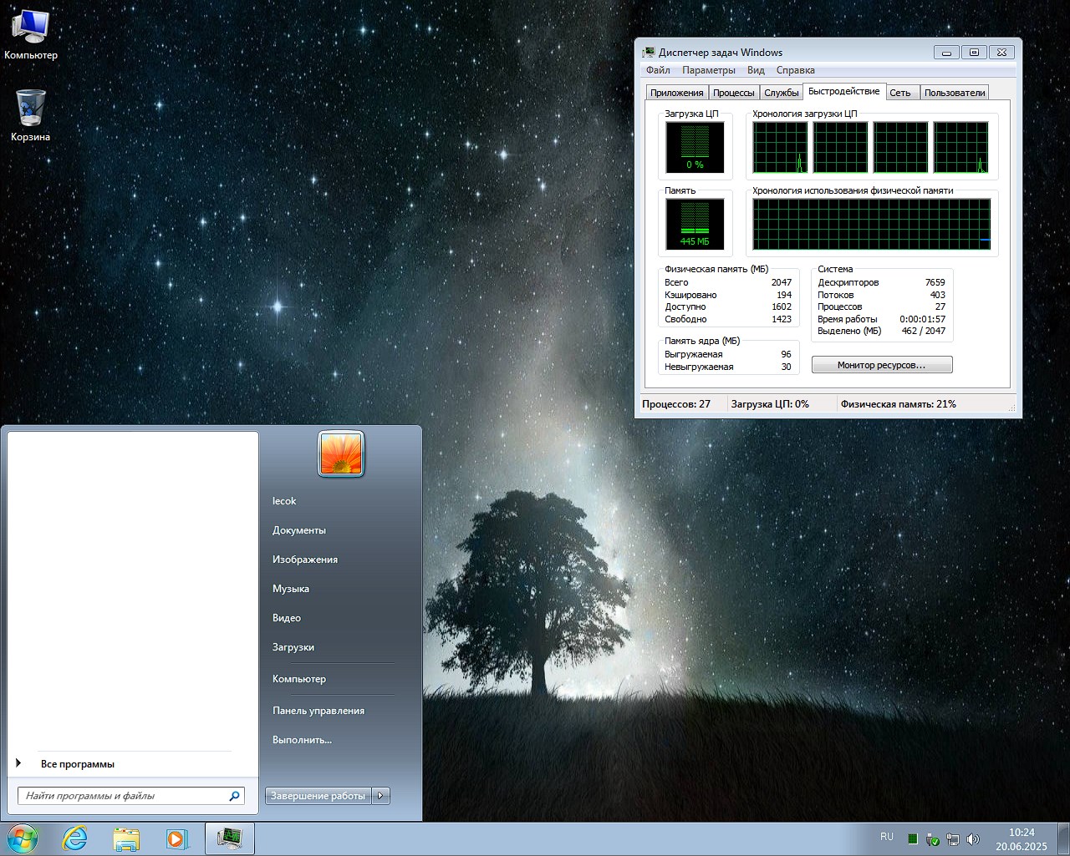The height and width of the screenshot is (856, 1070).
Task: Open the Компьютер desktop icon
Action: pos(30,28)
